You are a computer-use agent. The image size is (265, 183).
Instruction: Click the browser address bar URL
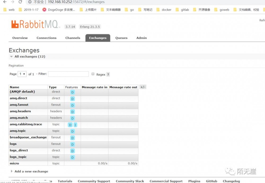(x=76, y=2)
